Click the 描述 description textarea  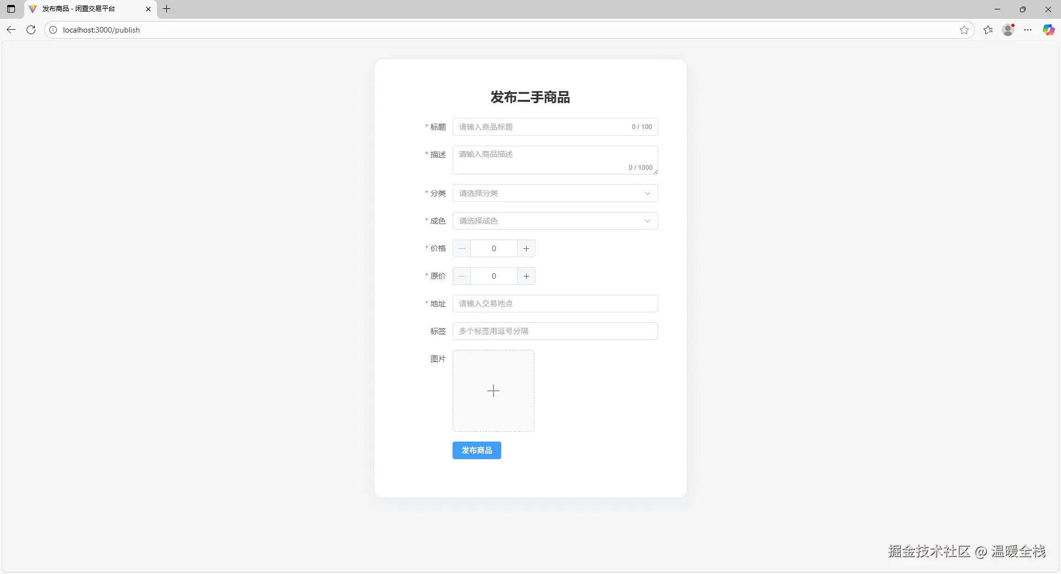(555, 160)
